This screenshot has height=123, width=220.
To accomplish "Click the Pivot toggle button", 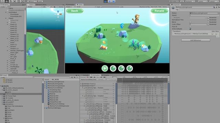I will tap(31, 1).
